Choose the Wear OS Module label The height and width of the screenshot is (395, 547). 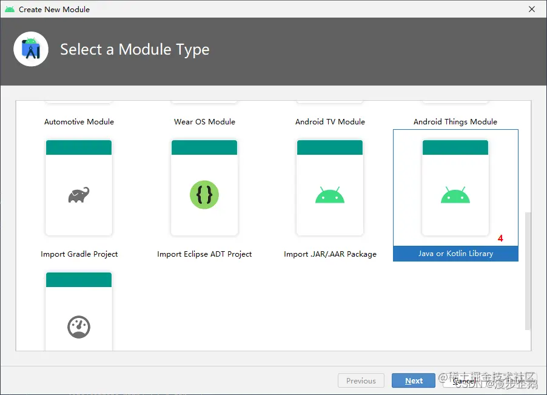coord(204,122)
